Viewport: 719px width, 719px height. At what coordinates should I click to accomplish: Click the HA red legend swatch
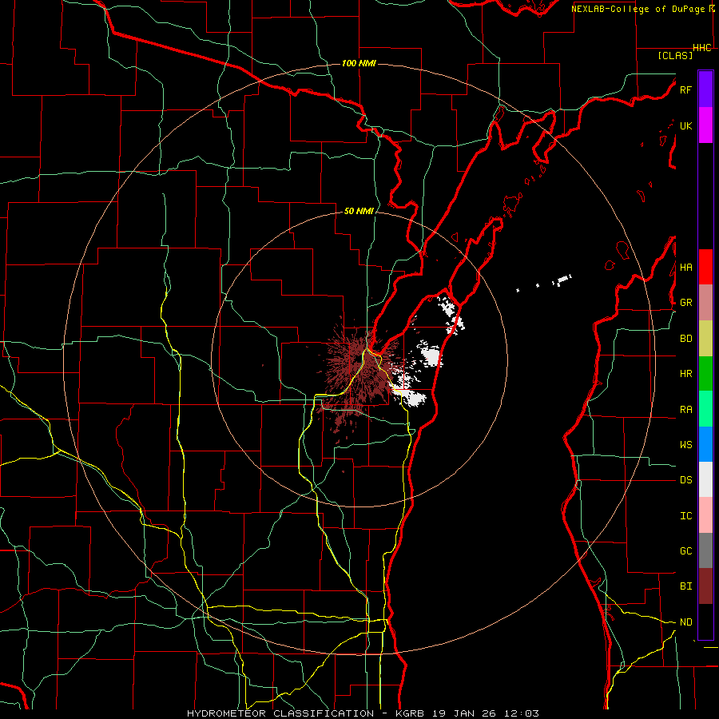click(705, 267)
